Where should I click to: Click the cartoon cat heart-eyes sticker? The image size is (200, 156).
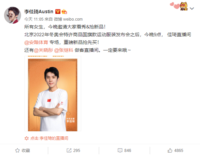[184, 6]
